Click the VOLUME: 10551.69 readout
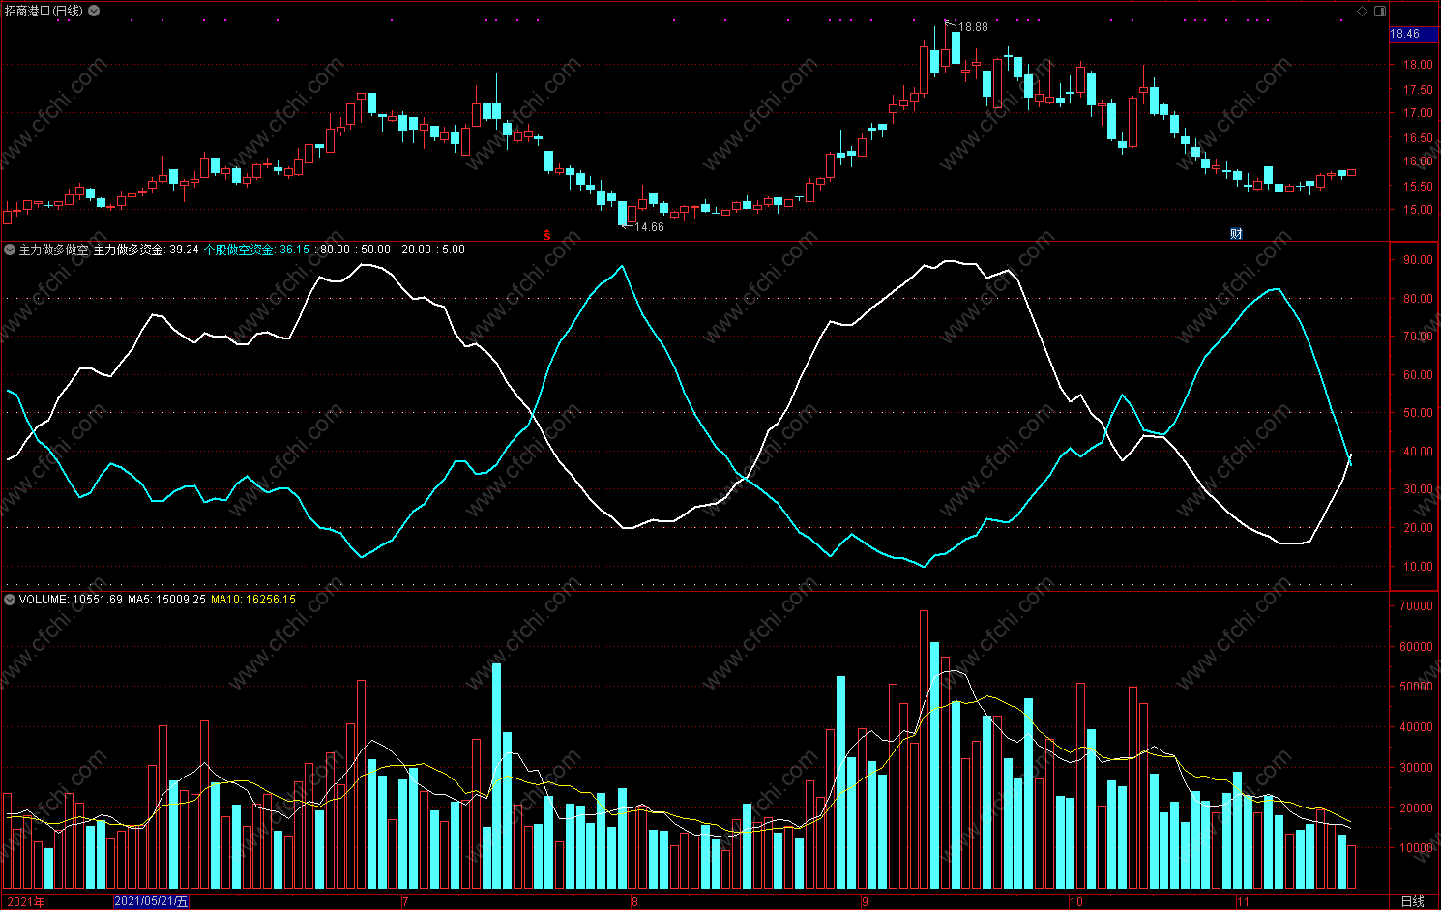This screenshot has height=910, width=1441. (x=71, y=600)
